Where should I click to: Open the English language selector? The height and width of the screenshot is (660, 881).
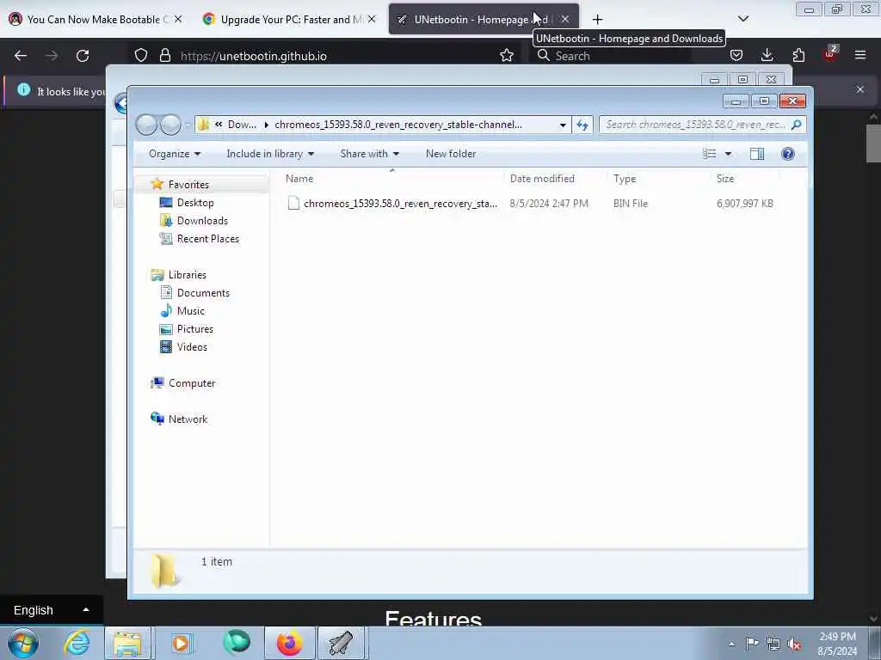coord(51,610)
